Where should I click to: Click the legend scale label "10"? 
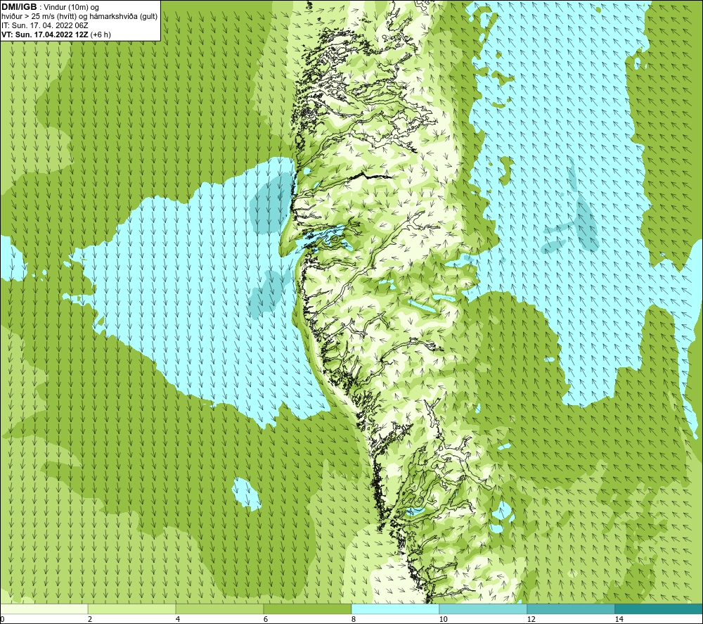pyautogui.click(x=443, y=619)
